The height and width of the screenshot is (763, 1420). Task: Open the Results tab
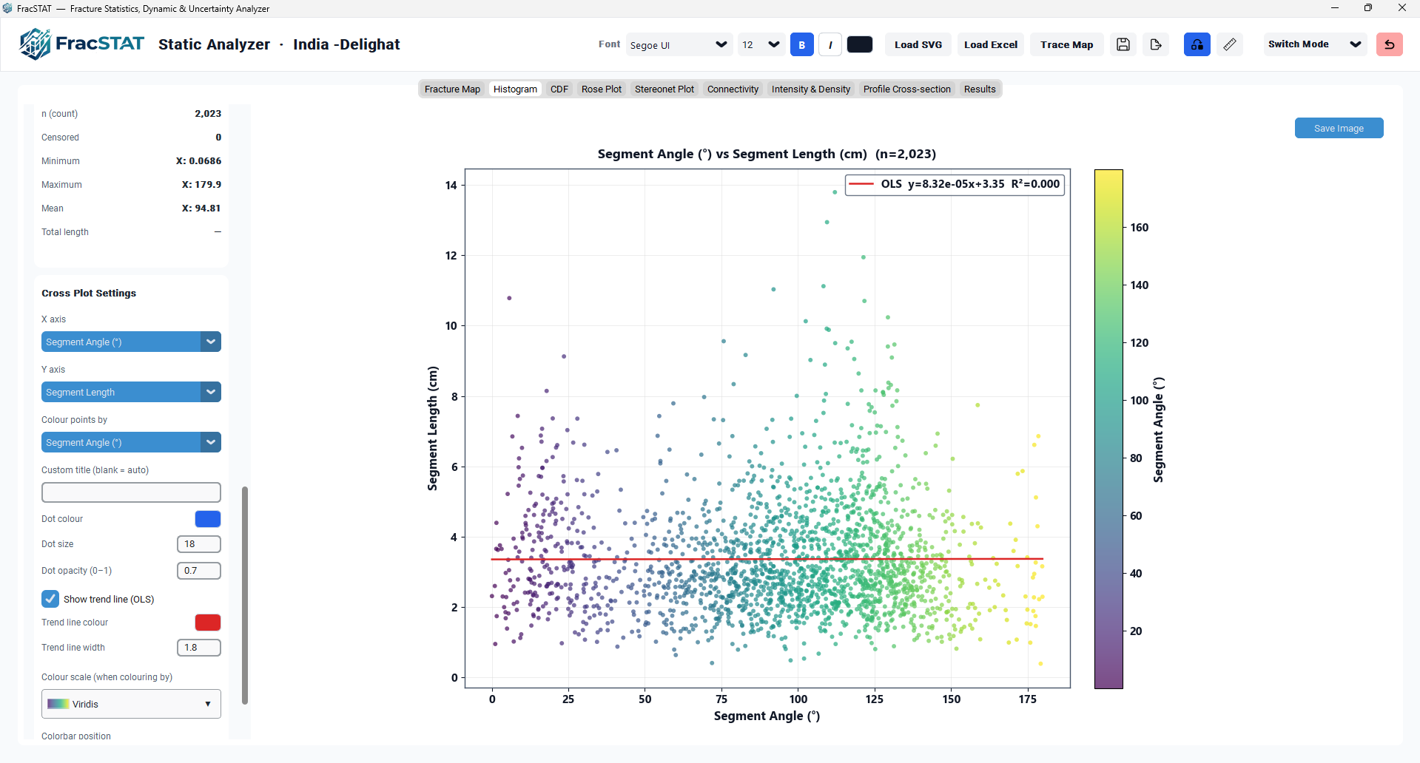tap(980, 89)
